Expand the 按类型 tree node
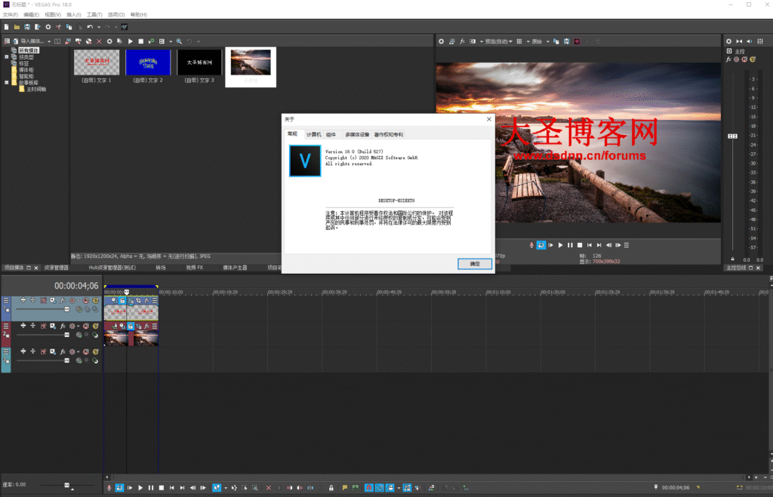This screenshot has height=497, width=773. tap(7, 57)
